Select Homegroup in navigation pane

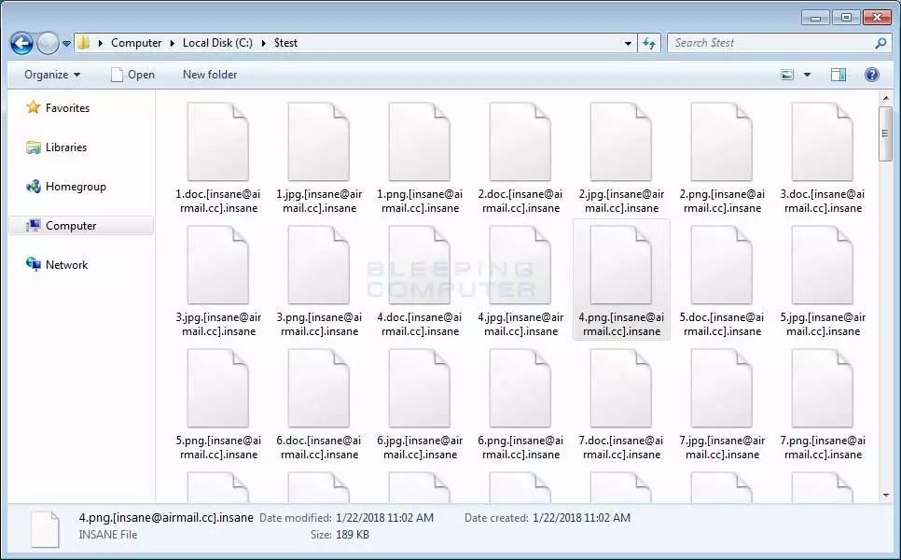[66, 187]
